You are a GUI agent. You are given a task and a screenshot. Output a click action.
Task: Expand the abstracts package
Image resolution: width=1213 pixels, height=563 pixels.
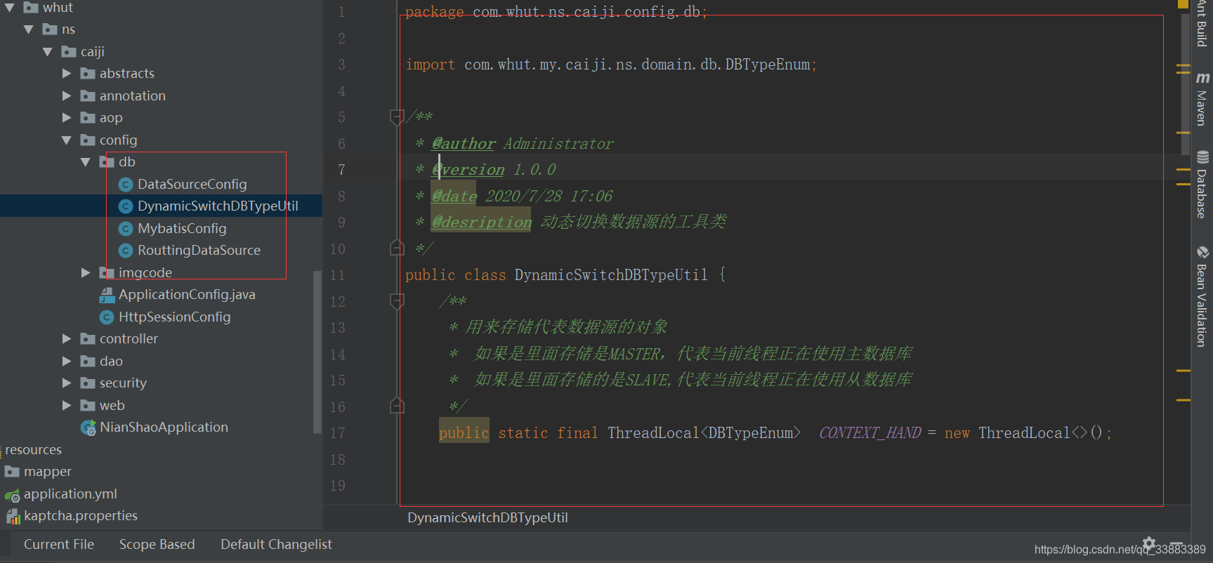click(x=67, y=74)
